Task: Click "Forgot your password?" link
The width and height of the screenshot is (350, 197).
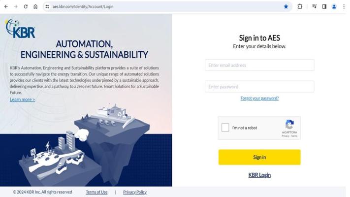Action: (x=259, y=98)
